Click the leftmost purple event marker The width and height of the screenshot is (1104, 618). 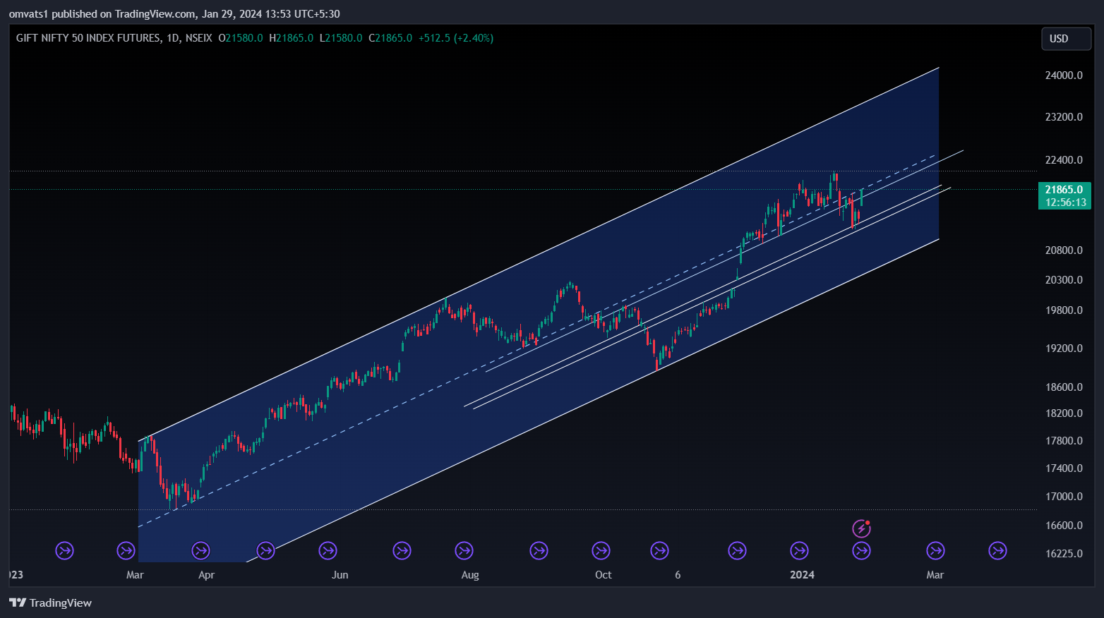tap(64, 550)
